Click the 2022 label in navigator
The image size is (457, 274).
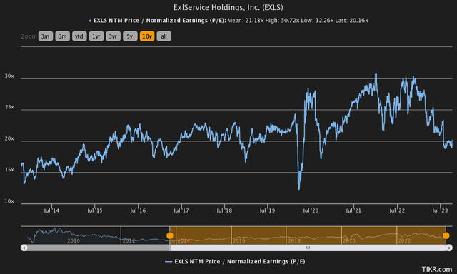click(405, 240)
